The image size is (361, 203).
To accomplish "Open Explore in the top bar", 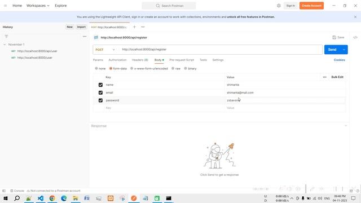I will tap(60, 6).
